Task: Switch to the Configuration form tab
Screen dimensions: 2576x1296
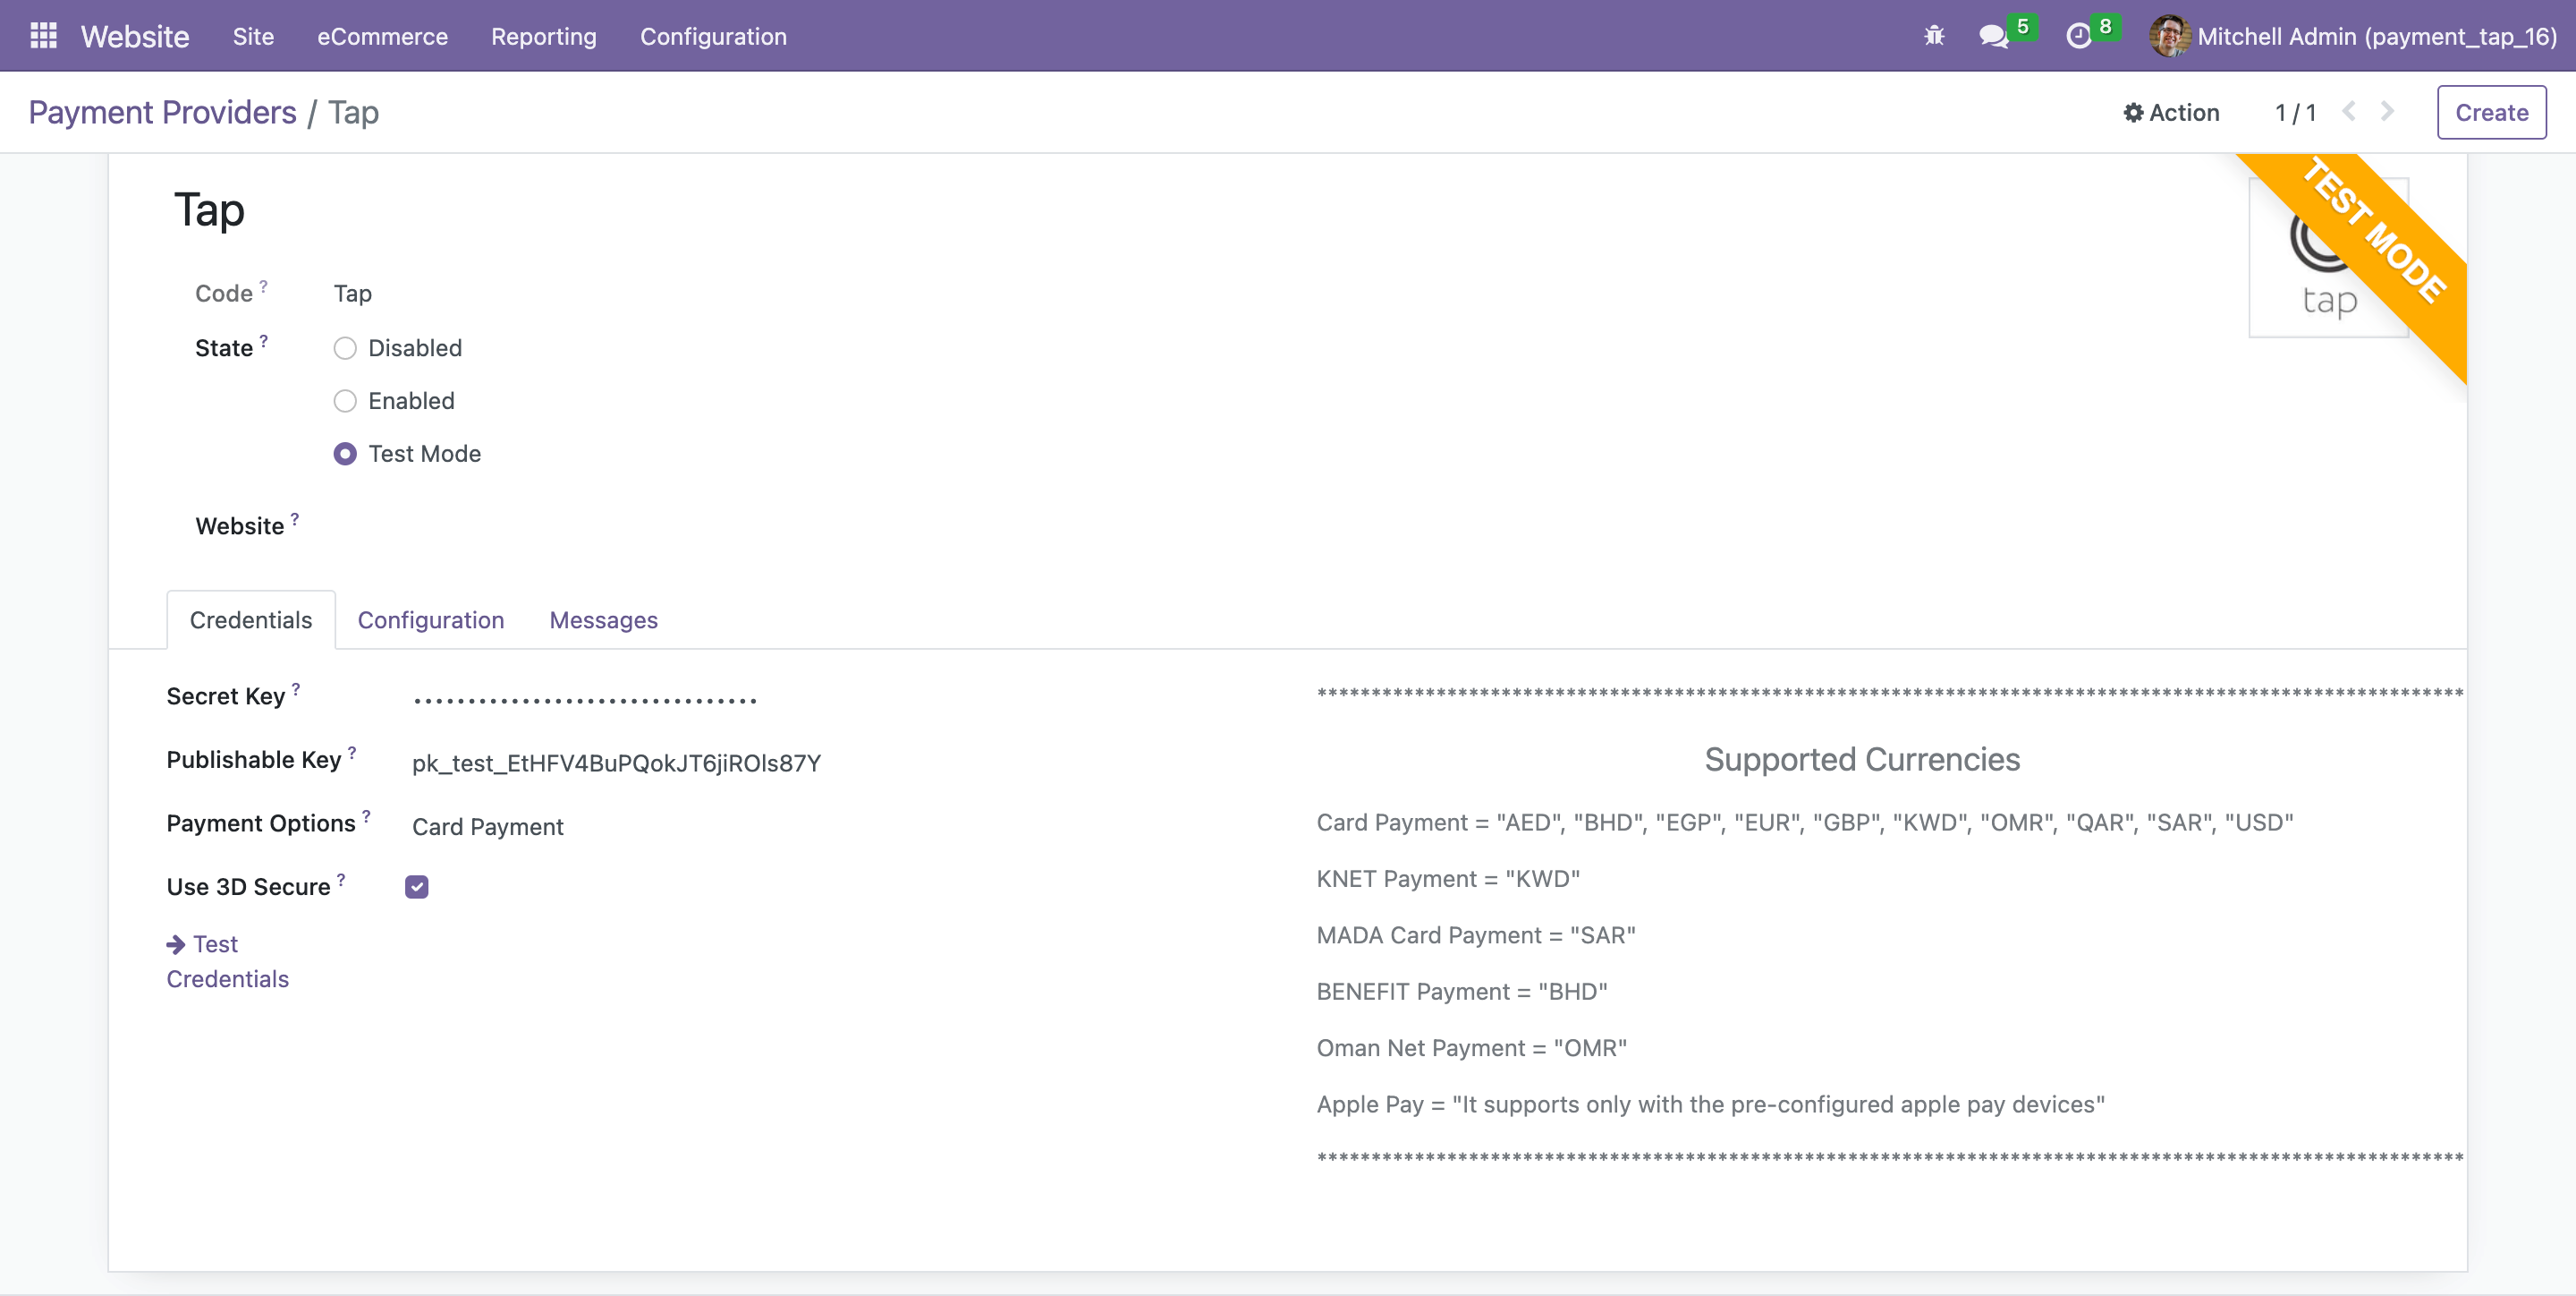Action: (431, 620)
